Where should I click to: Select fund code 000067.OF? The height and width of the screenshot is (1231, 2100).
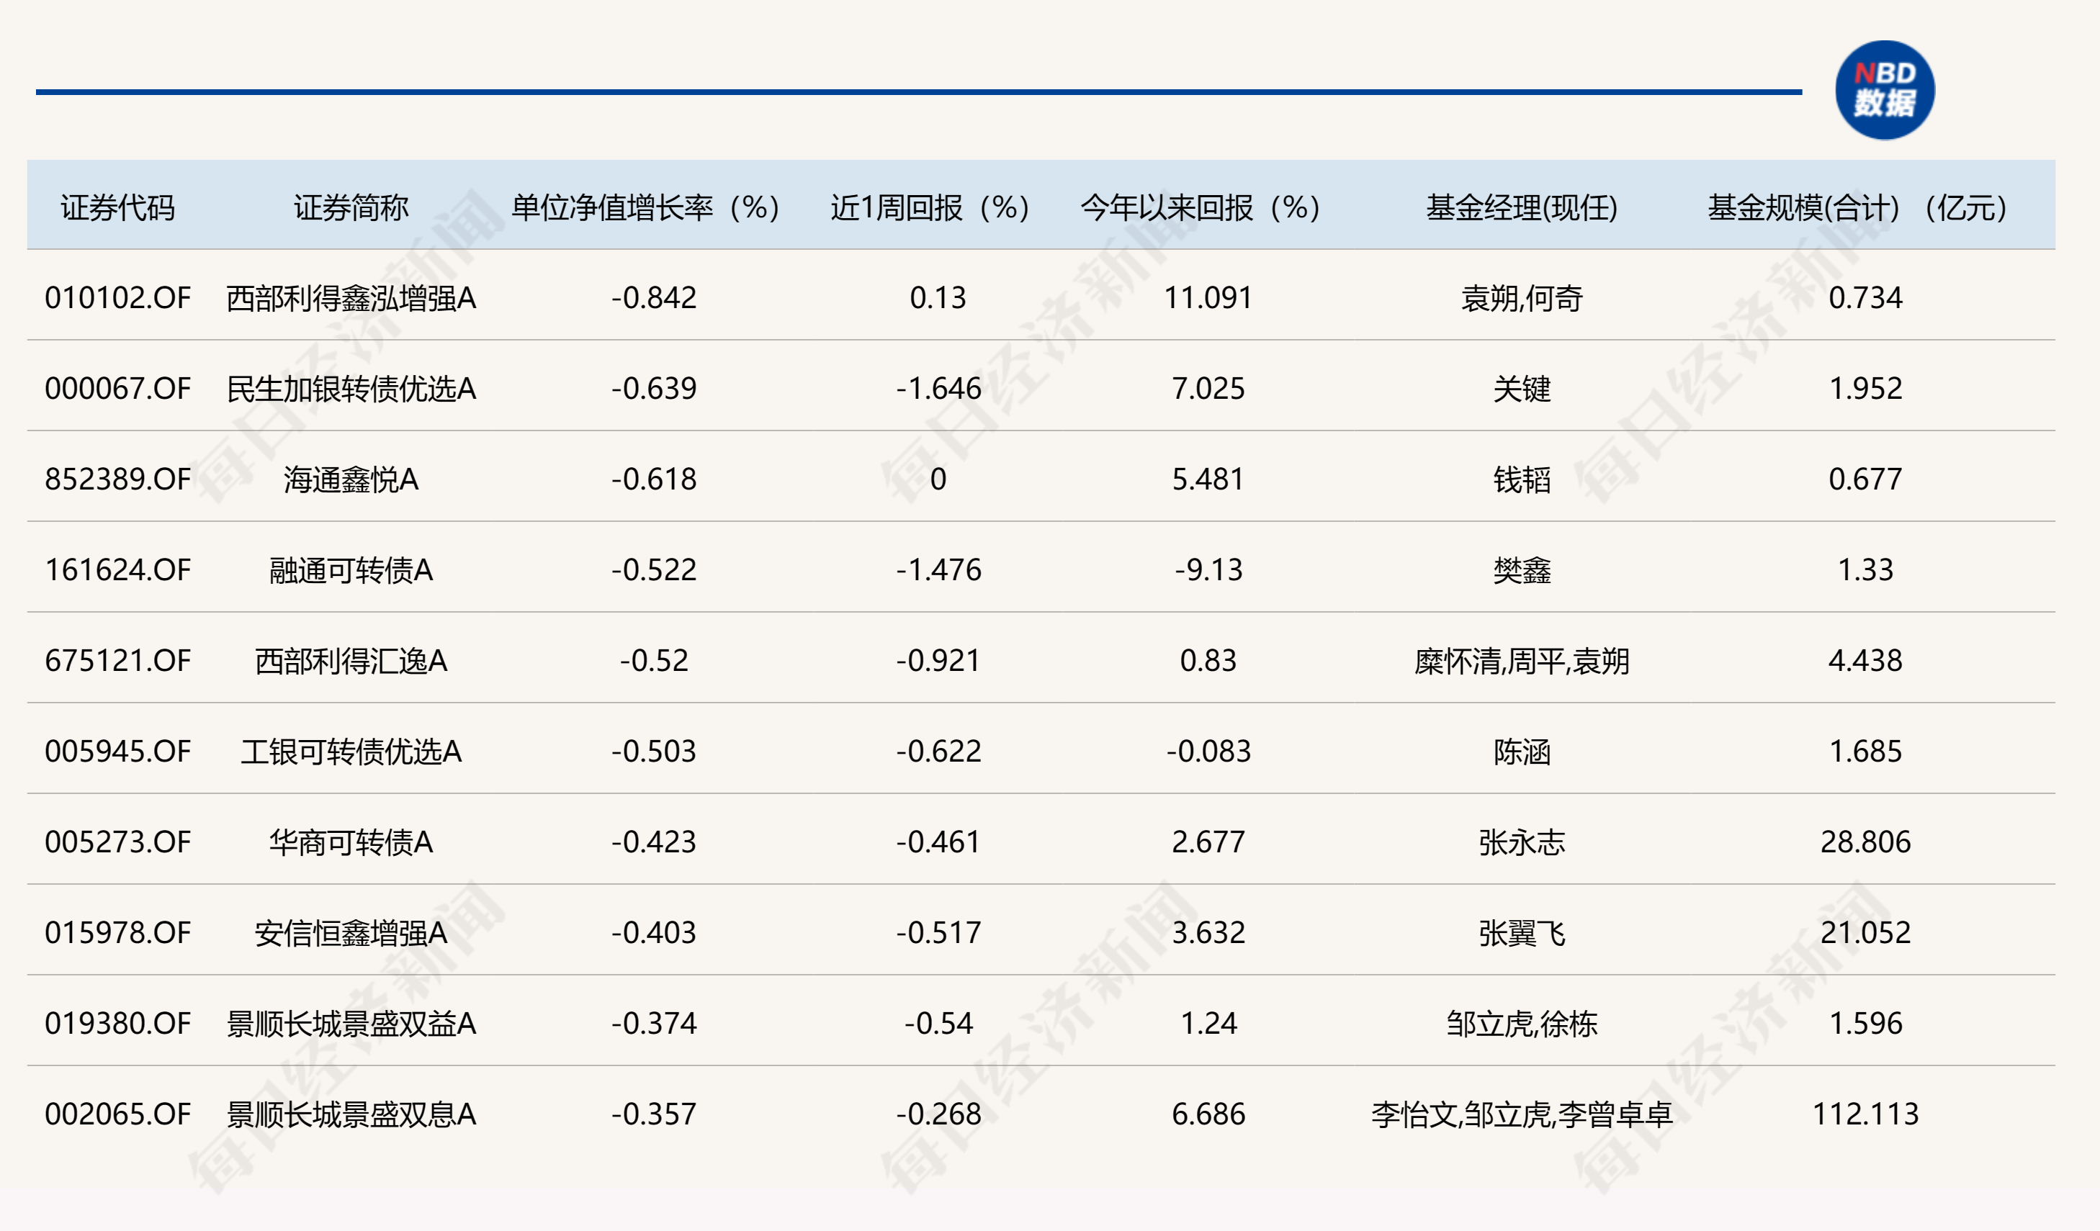pos(117,389)
